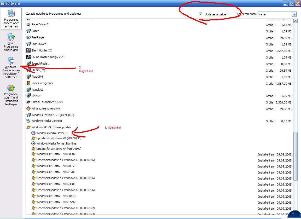This screenshot has width=301, height=219.
Task: Click the Windows XP - Softwareupdates flag icon
Action: [28, 127]
